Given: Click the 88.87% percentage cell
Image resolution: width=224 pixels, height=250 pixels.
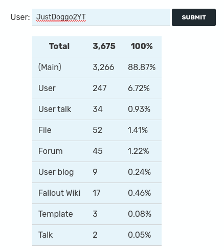Looking at the screenshot, I should tap(142, 67).
